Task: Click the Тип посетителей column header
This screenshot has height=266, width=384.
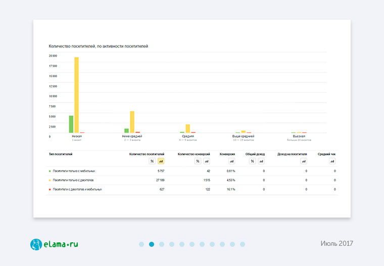Action: [x=61, y=153]
